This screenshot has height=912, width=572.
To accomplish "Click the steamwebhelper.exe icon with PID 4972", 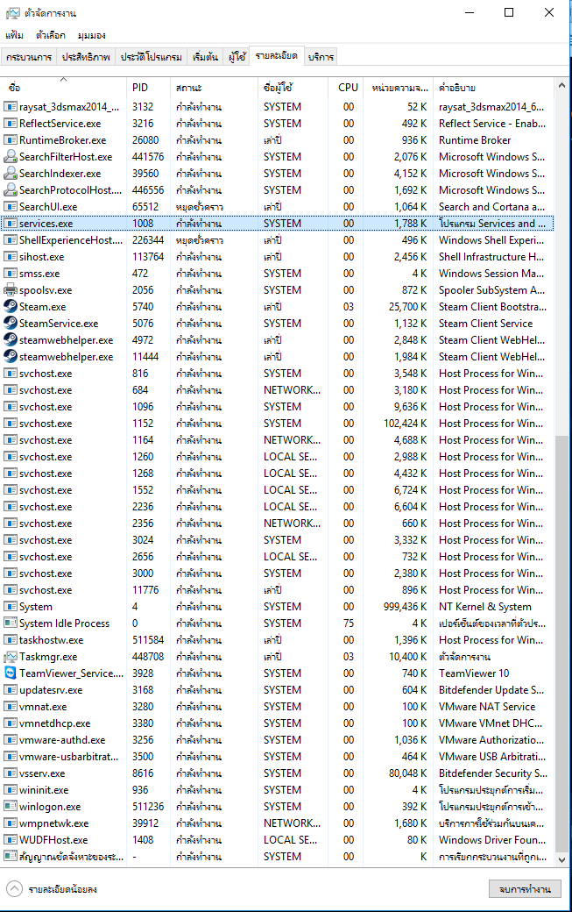I will [x=11, y=339].
